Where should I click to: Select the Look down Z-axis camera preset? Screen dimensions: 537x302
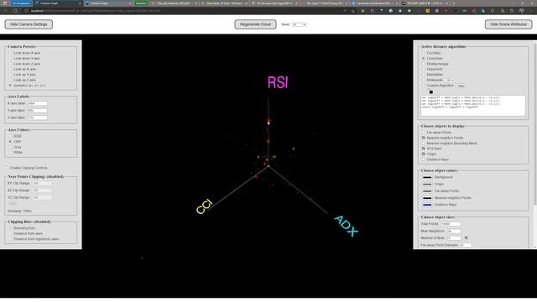point(10,64)
